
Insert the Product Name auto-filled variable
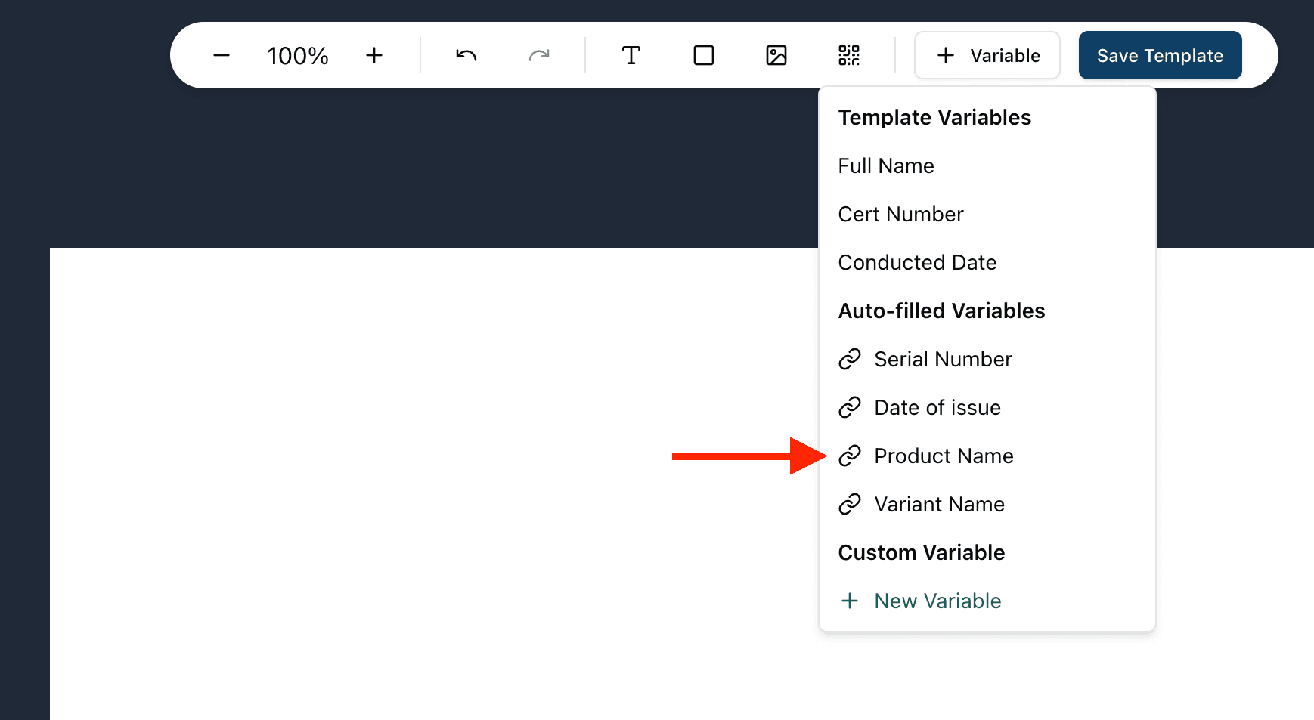coord(944,456)
